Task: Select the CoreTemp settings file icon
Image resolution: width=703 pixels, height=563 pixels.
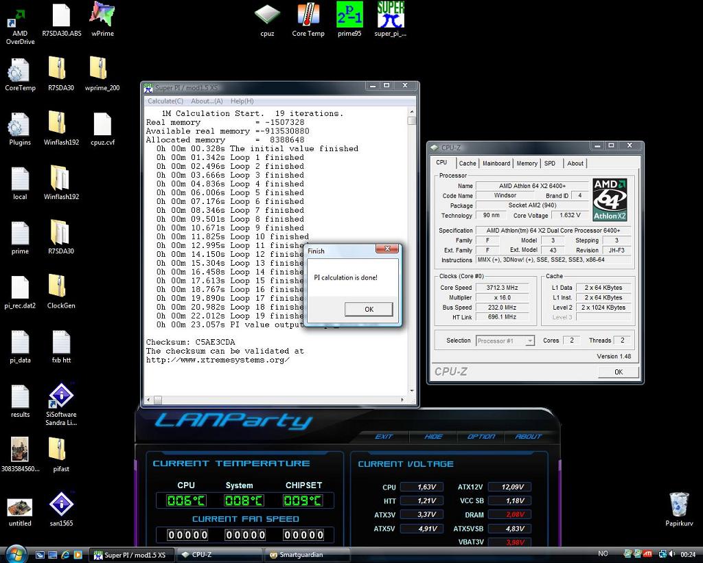Action: [x=20, y=74]
